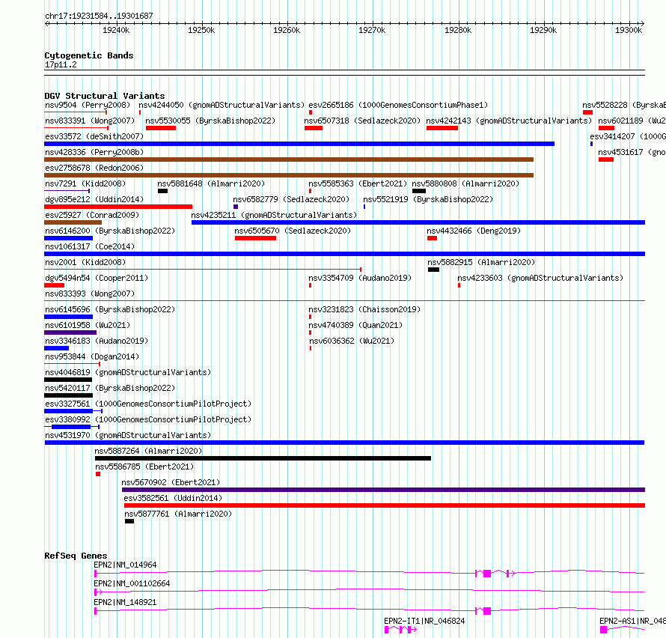The image size is (666, 638).
Task: Click the 19270k position on the ruler
Action: point(372,30)
